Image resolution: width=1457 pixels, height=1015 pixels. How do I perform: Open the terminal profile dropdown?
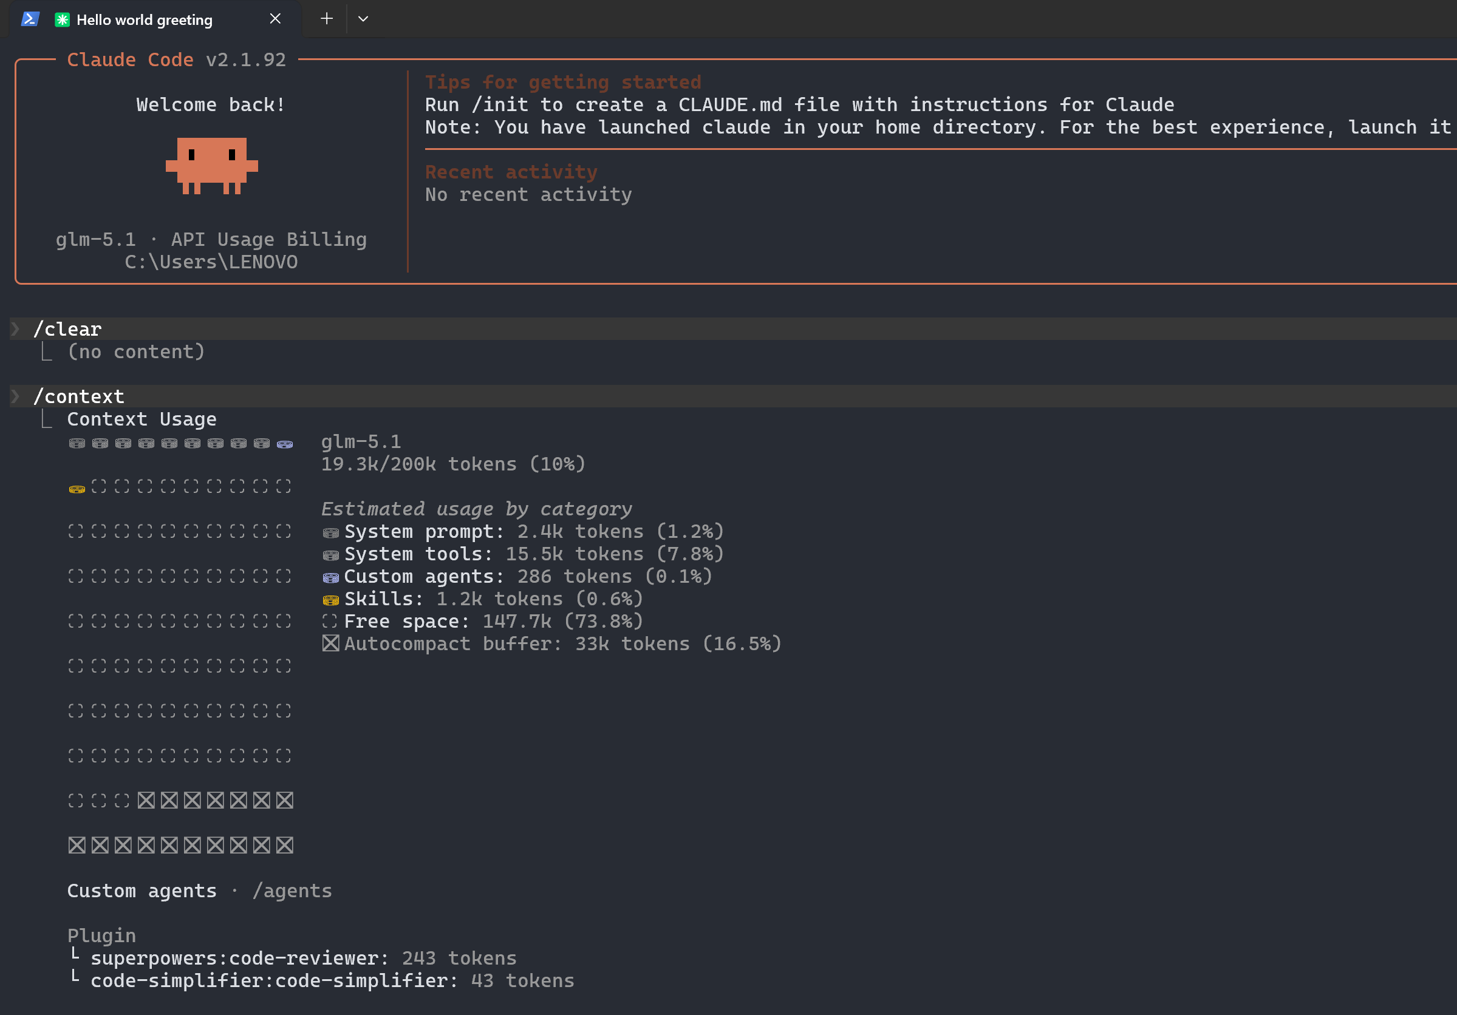[x=363, y=19]
